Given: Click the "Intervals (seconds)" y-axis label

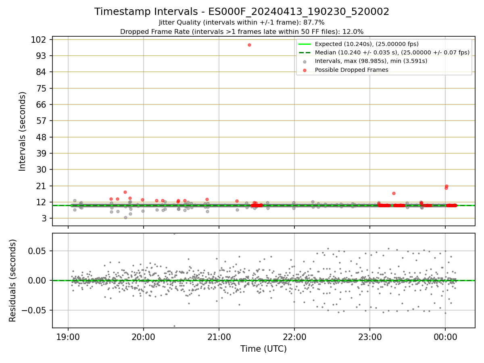Looking at the screenshot, I should (x=23, y=131).
